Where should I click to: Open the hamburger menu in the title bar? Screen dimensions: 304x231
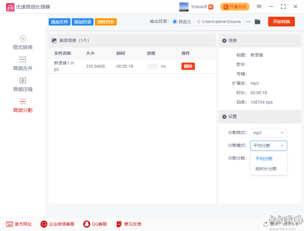[x=259, y=6]
